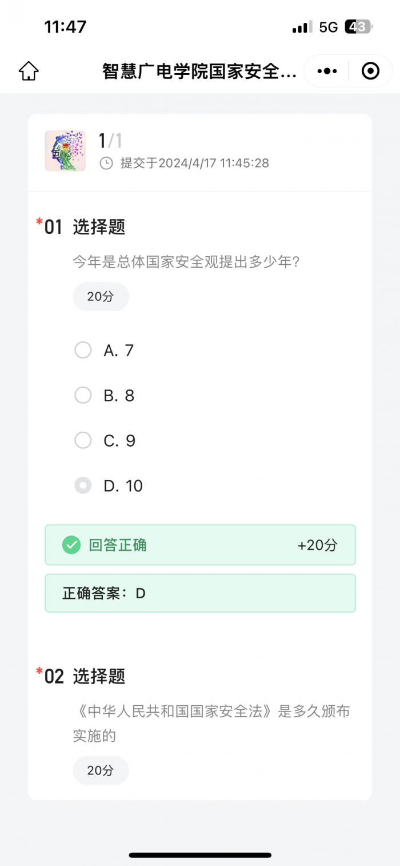Tap the 20分 badge under question 02

(101, 770)
